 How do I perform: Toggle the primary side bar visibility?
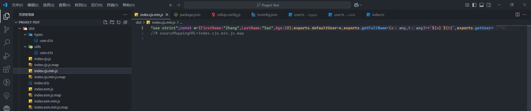[x=474, y=5]
